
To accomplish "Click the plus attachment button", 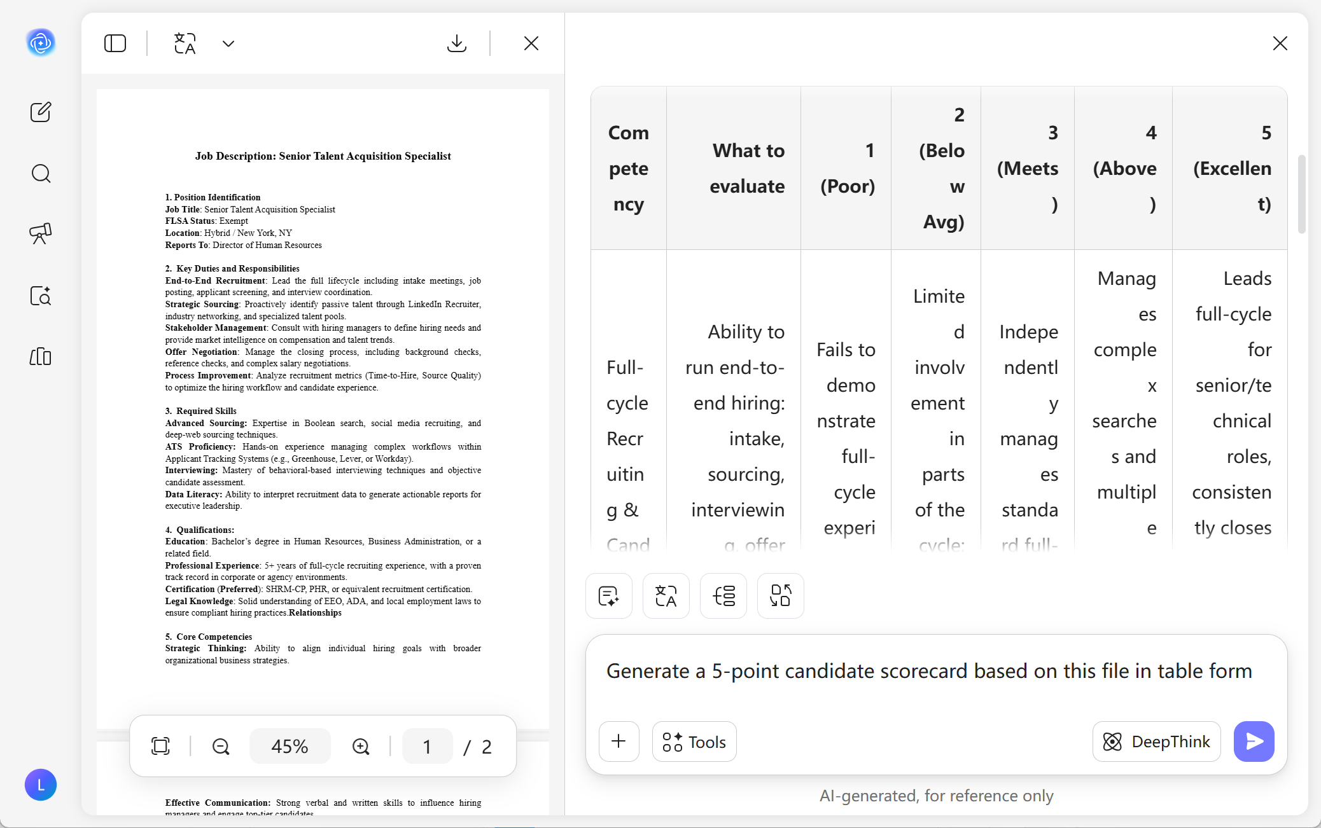I will pyautogui.click(x=619, y=742).
